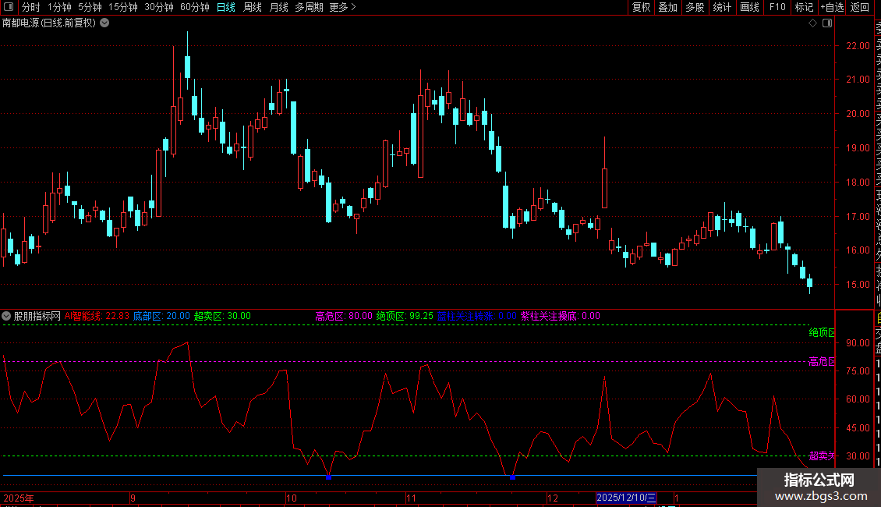
Task: Click the 底部区: 20.00 label
Action: pos(161,316)
